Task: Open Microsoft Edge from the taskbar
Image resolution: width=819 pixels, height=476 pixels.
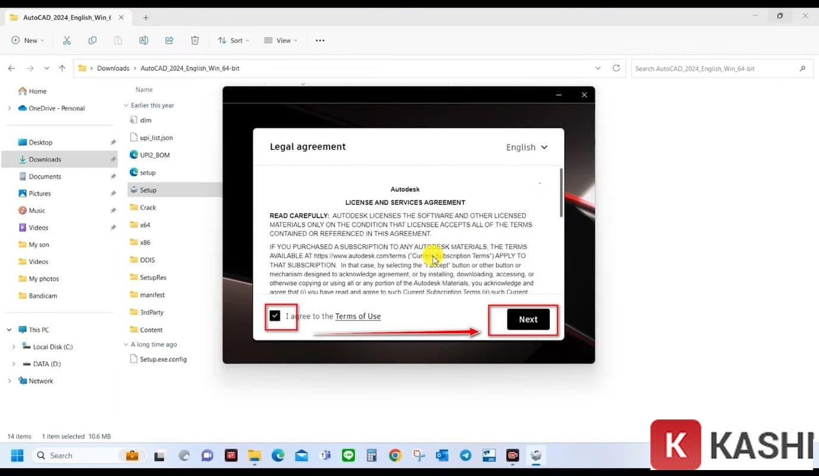Action: [x=278, y=456]
